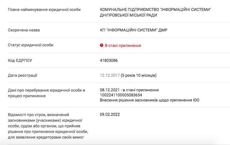Click the 'Дата реєстрації' label
This screenshot has width=230, height=145.
pos(23,76)
